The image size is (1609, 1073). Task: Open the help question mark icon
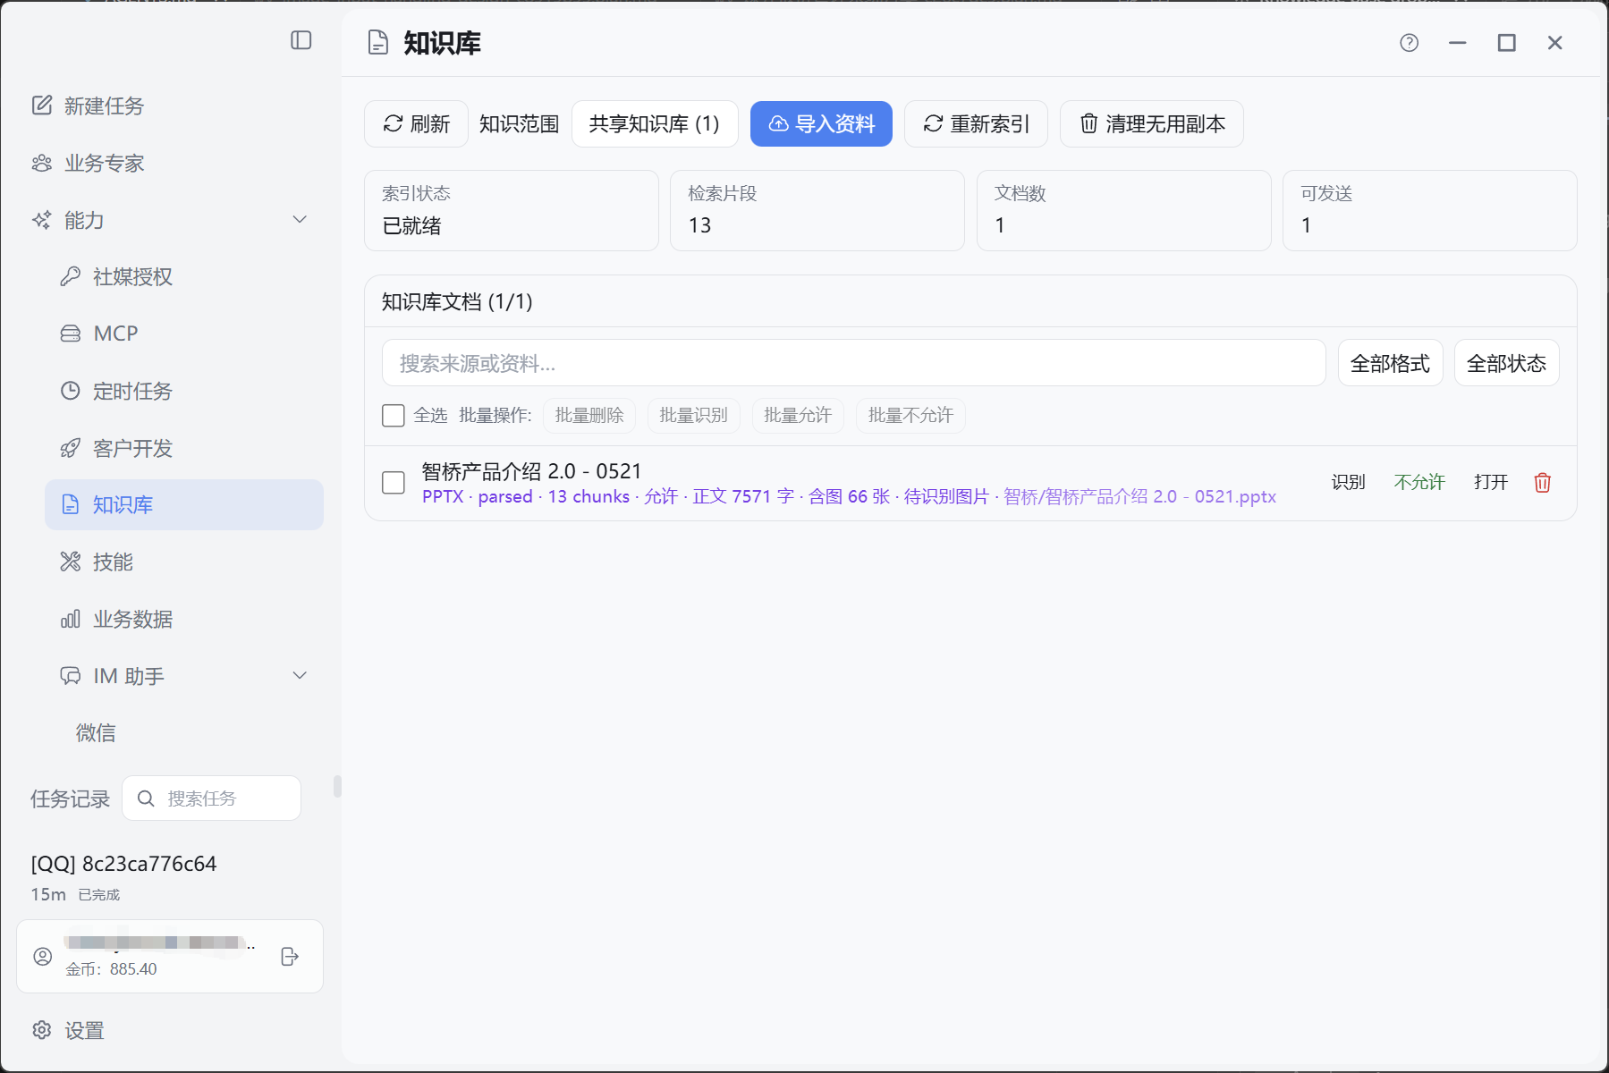point(1410,43)
